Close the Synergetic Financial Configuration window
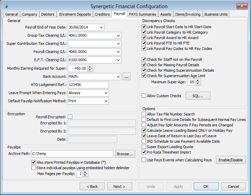 tap(242, 6)
